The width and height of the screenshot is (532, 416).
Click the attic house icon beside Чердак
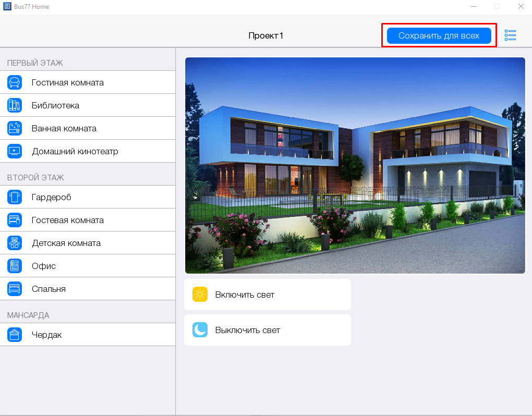tap(15, 335)
